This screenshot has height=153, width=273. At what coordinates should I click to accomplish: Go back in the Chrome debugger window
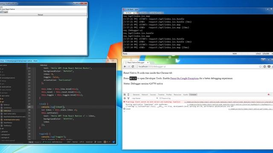click(125, 66)
